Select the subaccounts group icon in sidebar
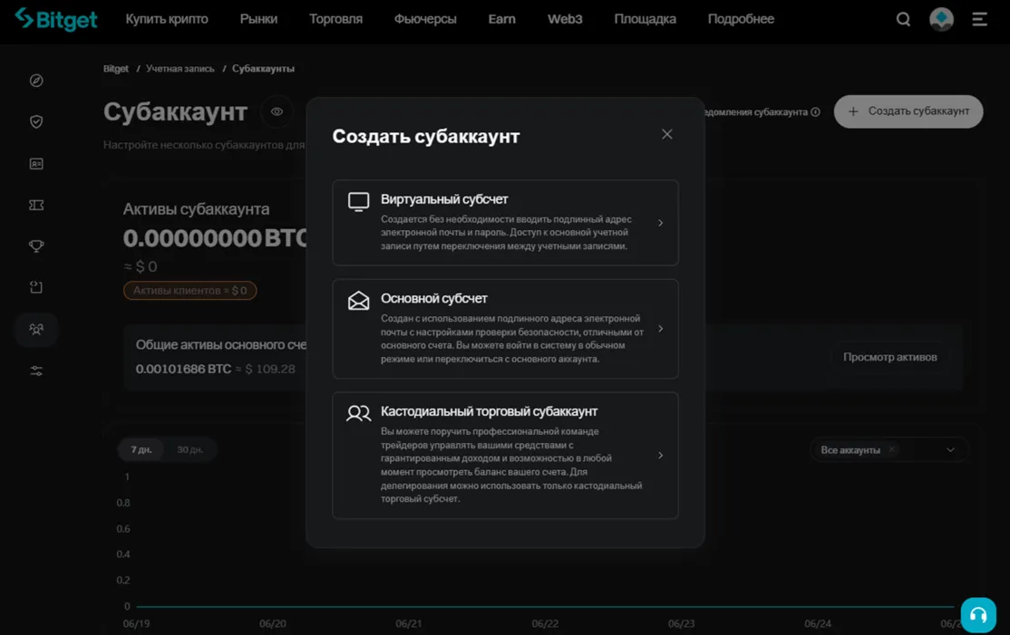This screenshot has width=1010, height=635. point(35,328)
